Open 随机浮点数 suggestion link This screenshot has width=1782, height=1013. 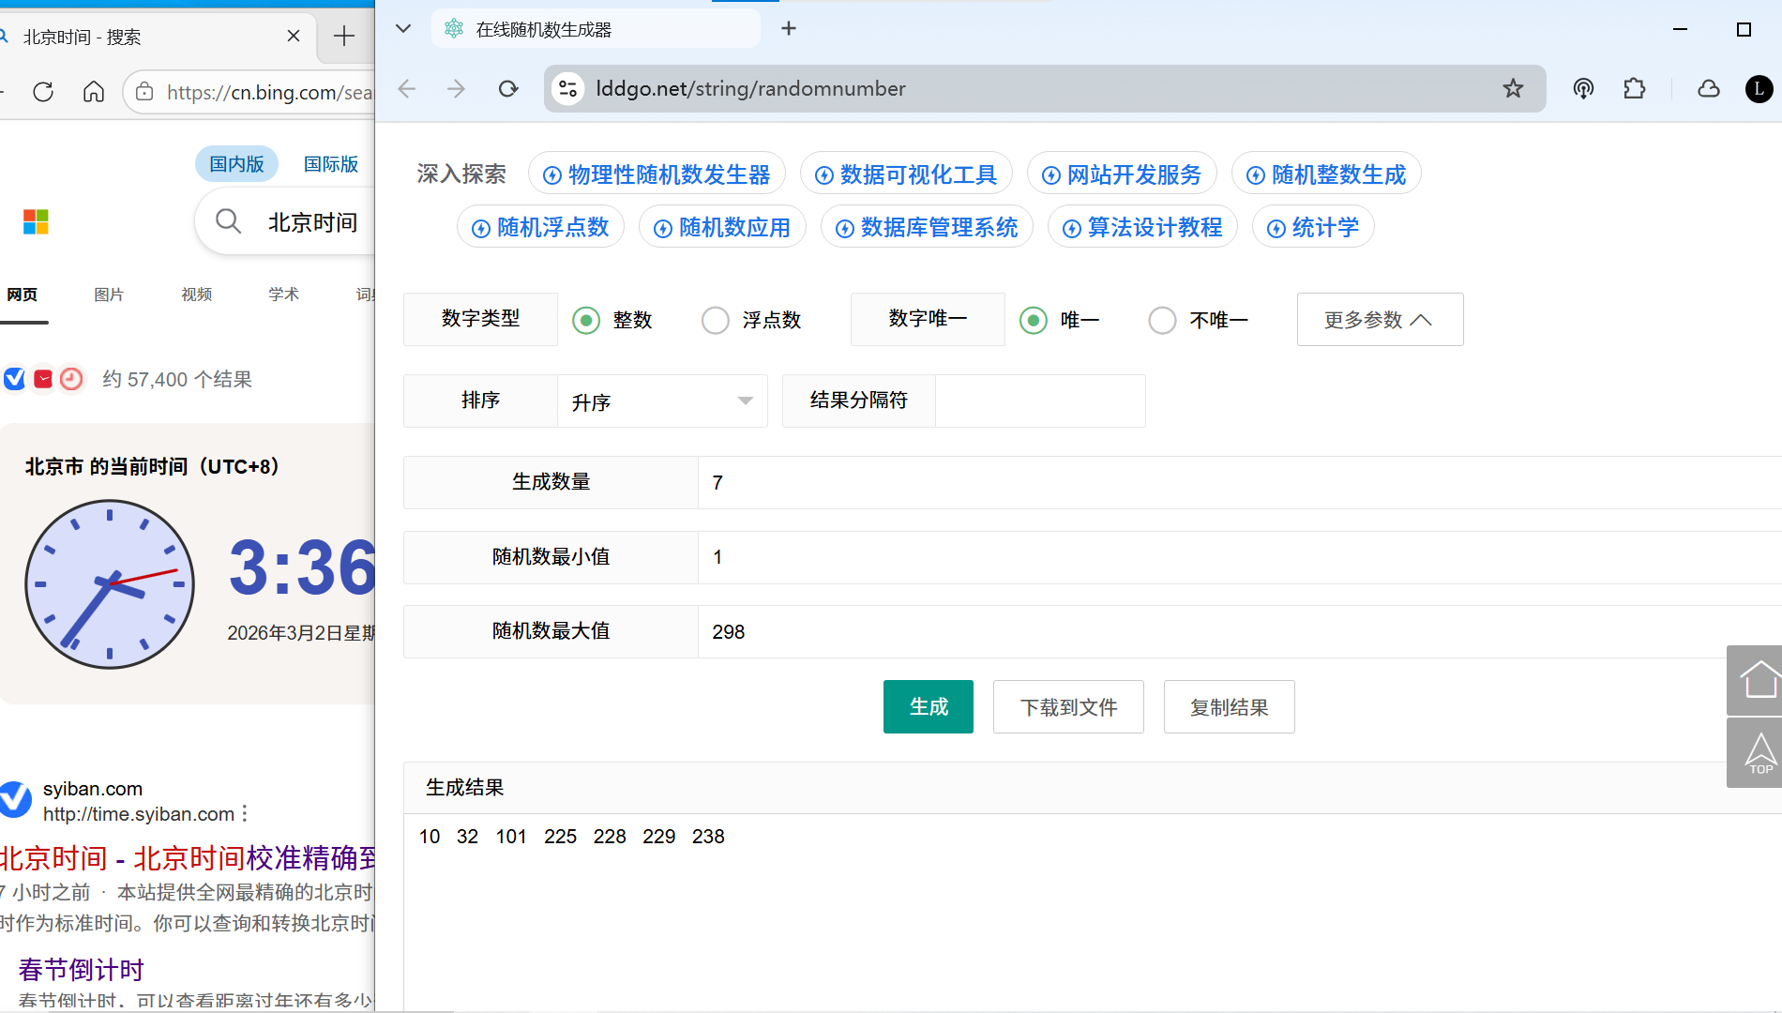tap(540, 227)
